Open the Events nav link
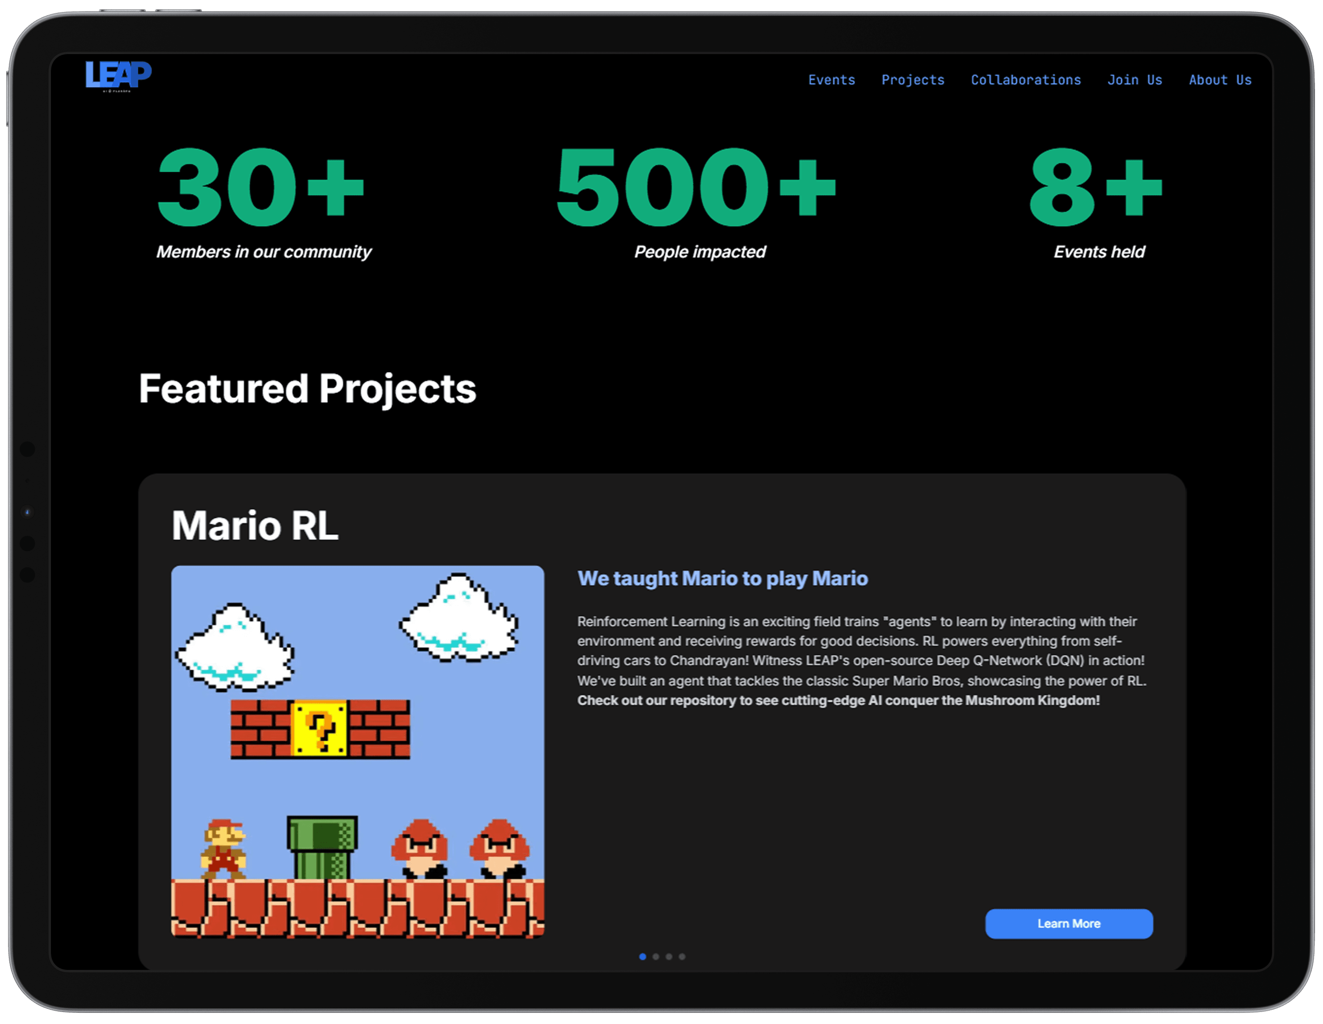1323x1024 pixels. click(831, 80)
